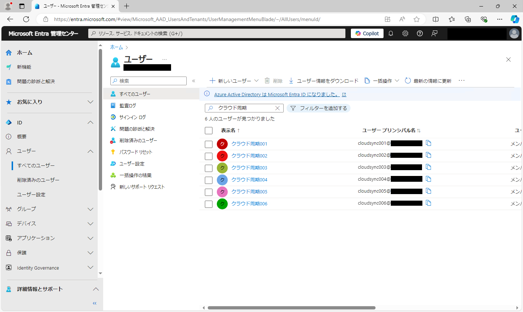Image resolution: width=523 pixels, height=312 pixels.
Task: Open the Edge Copilot sidebar icon
Action: (515, 19)
